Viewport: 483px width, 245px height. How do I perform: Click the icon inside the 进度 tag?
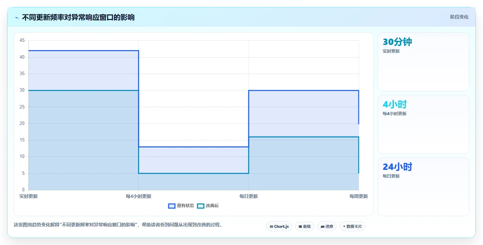(322, 227)
